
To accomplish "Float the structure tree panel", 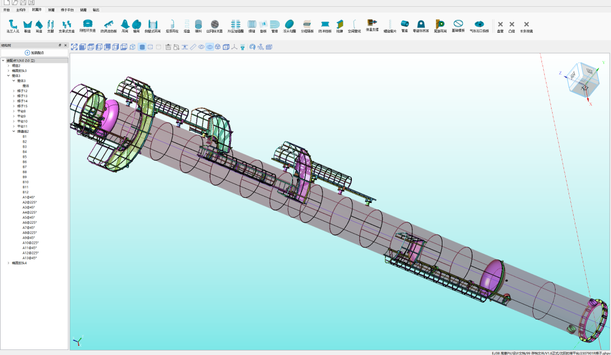I will 60,45.
